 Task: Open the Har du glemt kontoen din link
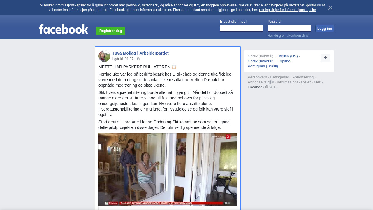click(x=288, y=36)
